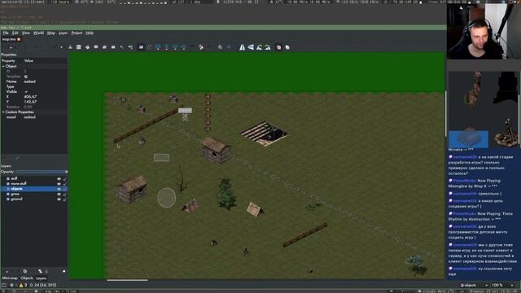Click the Flip Vertically toolbar icon
Screen dimensions: 521x293
coord(251,47)
